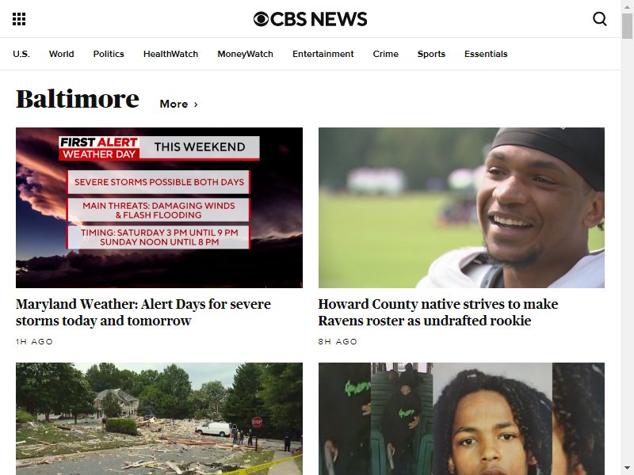
Task: Open the U.S. section
Action: [x=21, y=54]
